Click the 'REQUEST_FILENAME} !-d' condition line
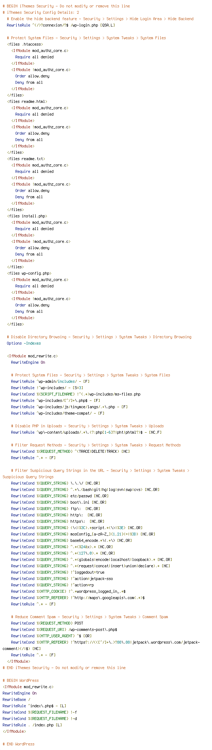This screenshot has width=212, height=750. (x=40, y=719)
